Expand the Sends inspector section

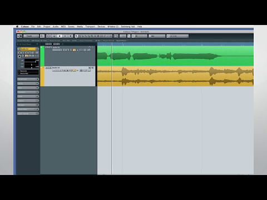28,96
